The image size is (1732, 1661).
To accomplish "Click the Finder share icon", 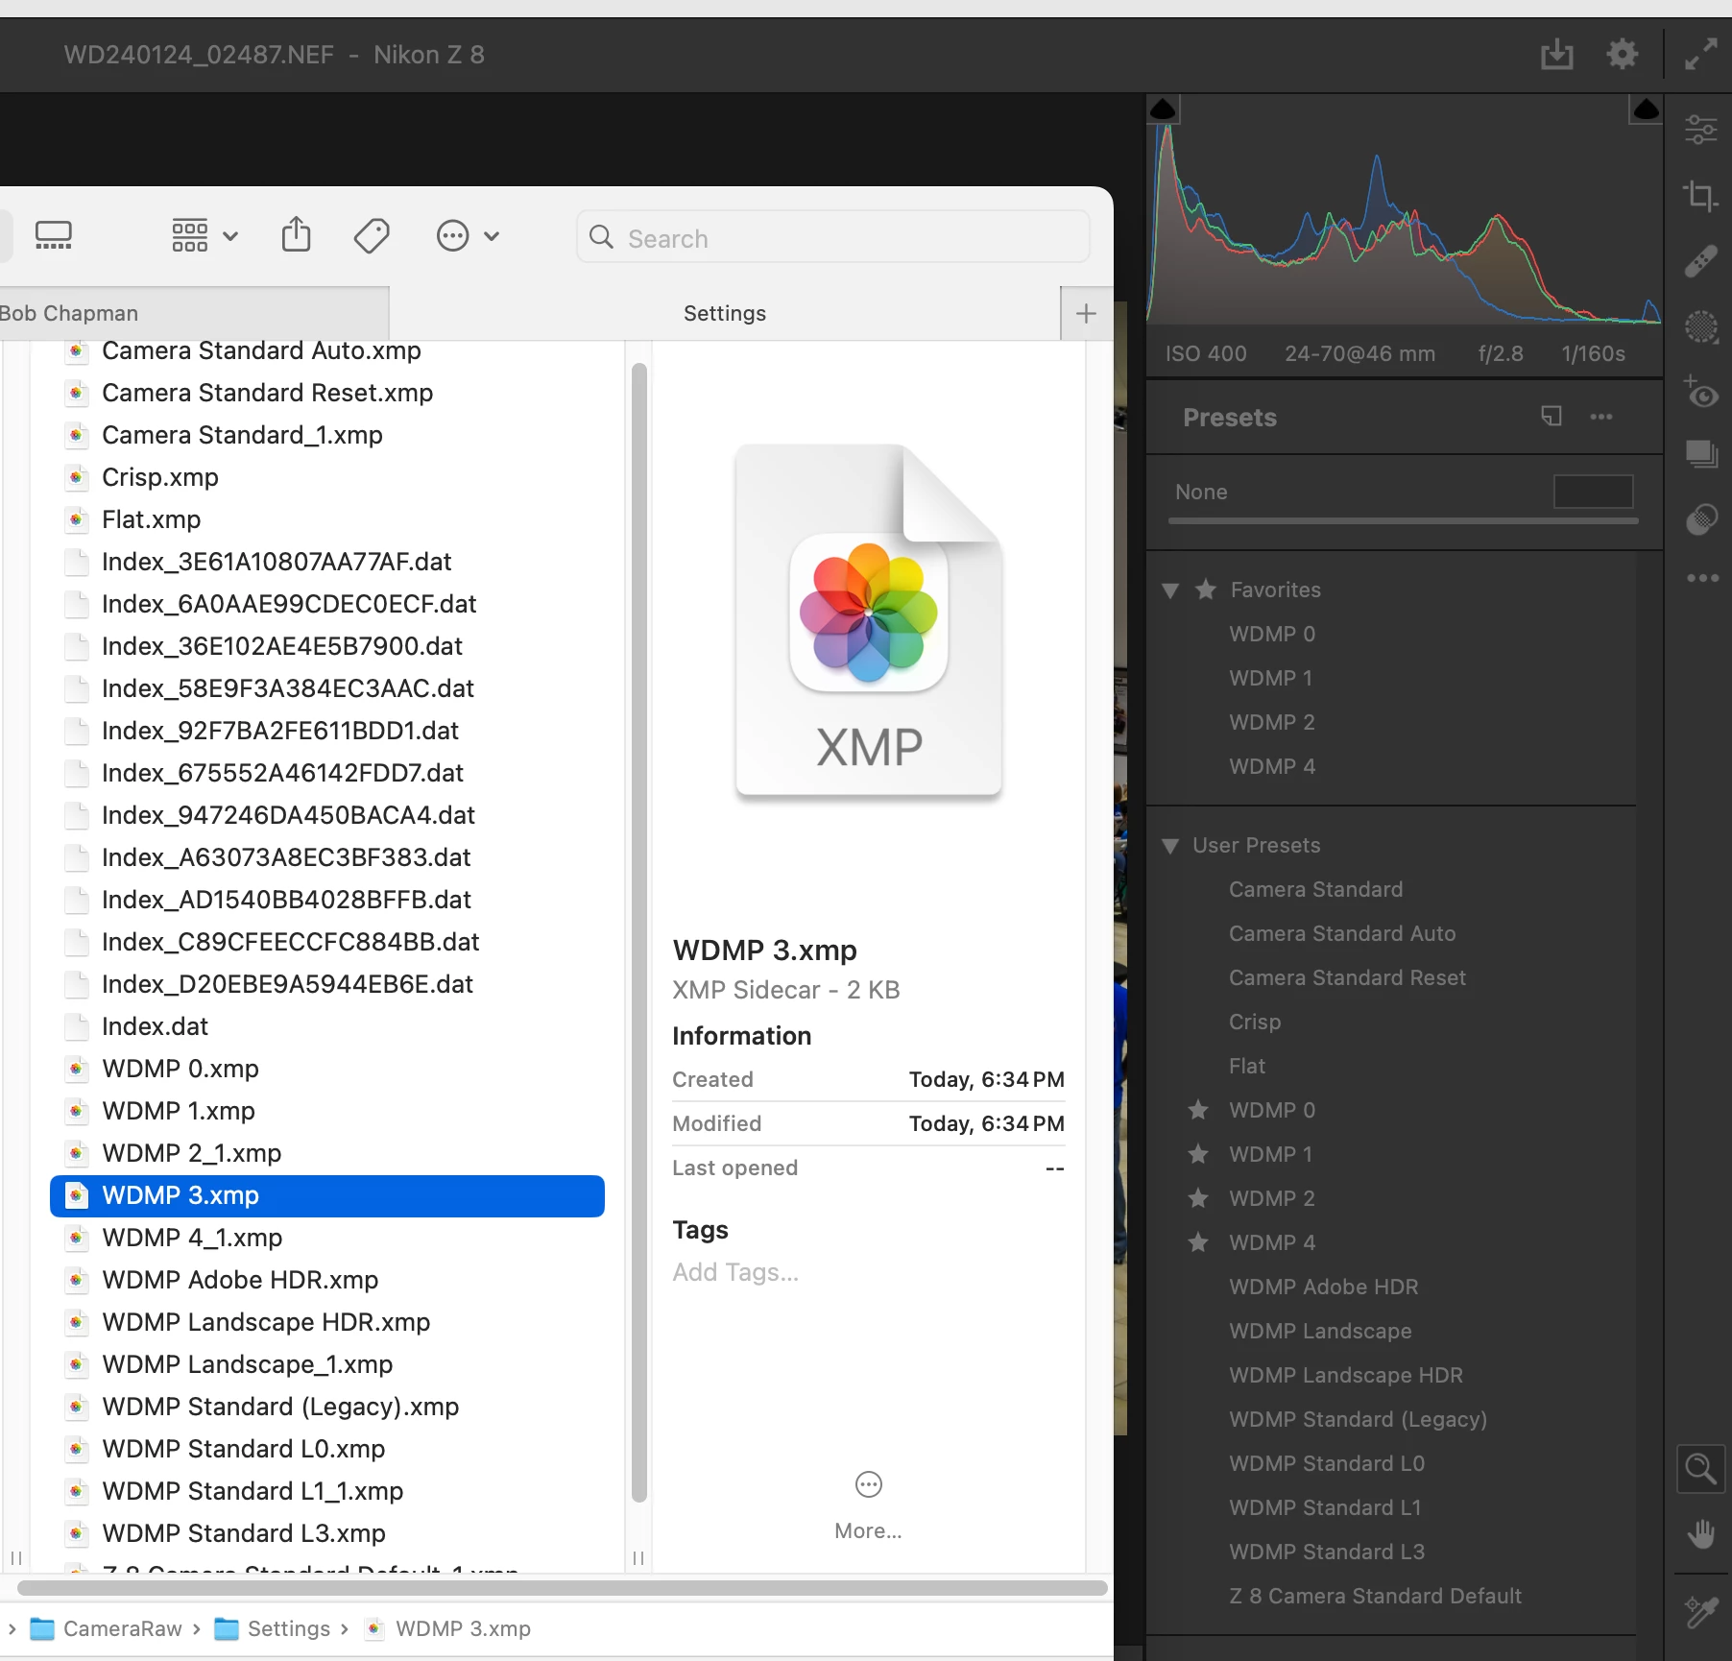I will (x=296, y=235).
